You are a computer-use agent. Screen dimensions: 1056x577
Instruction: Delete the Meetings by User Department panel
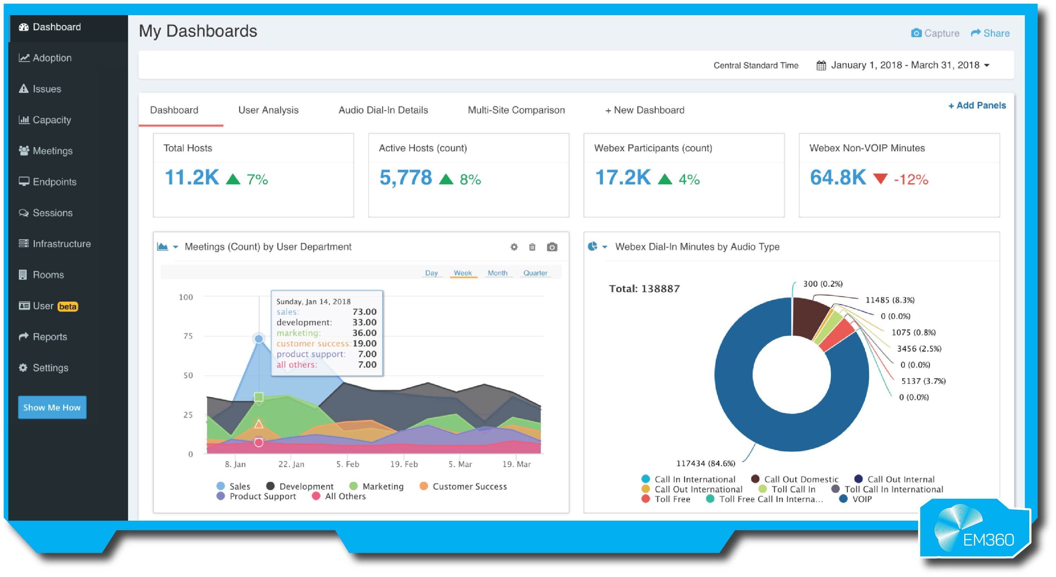click(533, 247)
